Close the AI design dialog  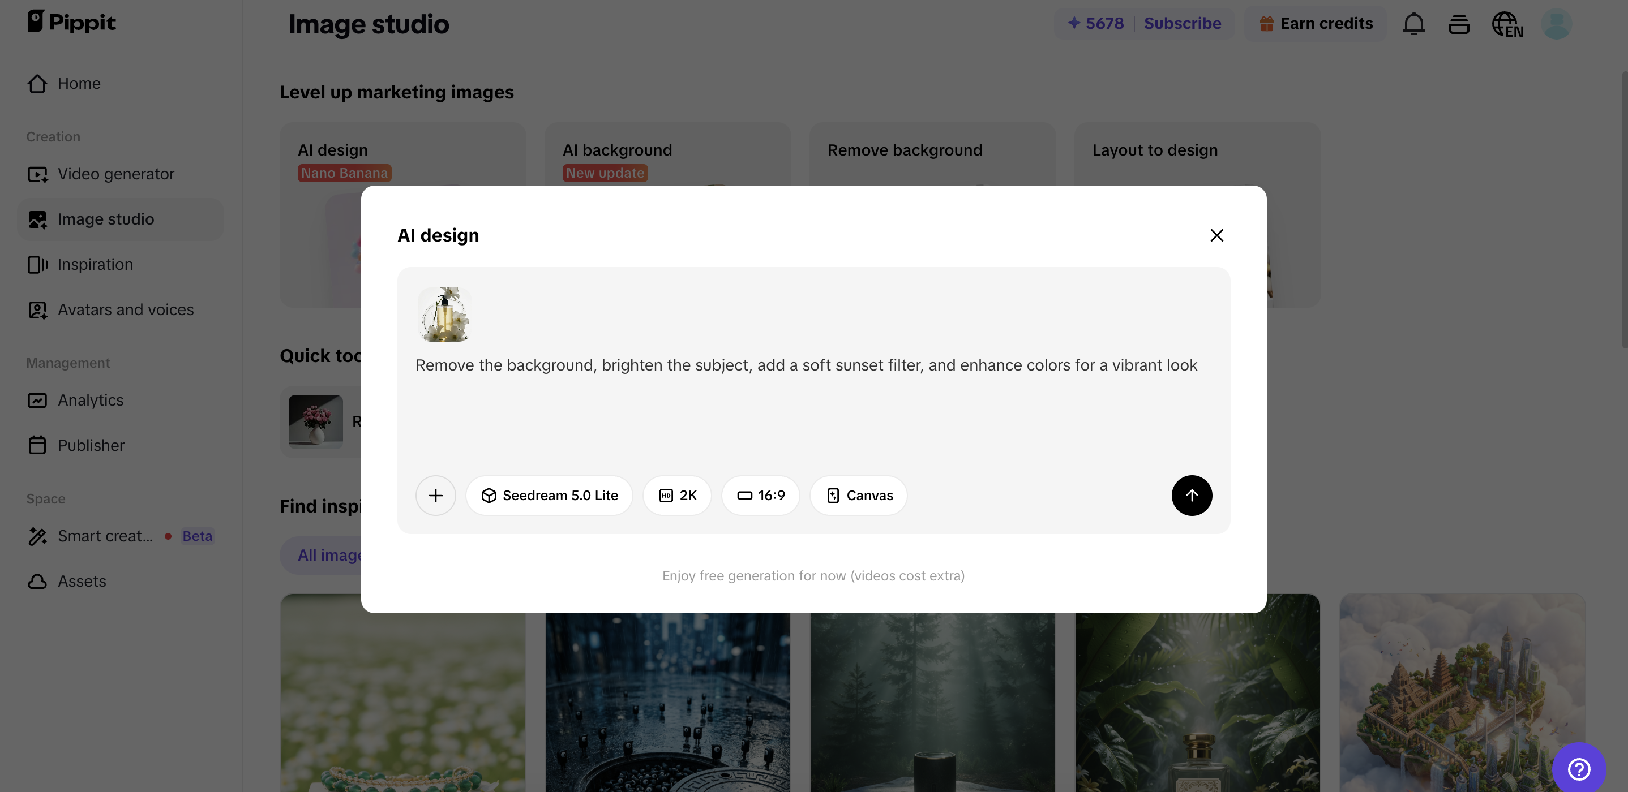pyautogui.click(x=1216, y=235)
